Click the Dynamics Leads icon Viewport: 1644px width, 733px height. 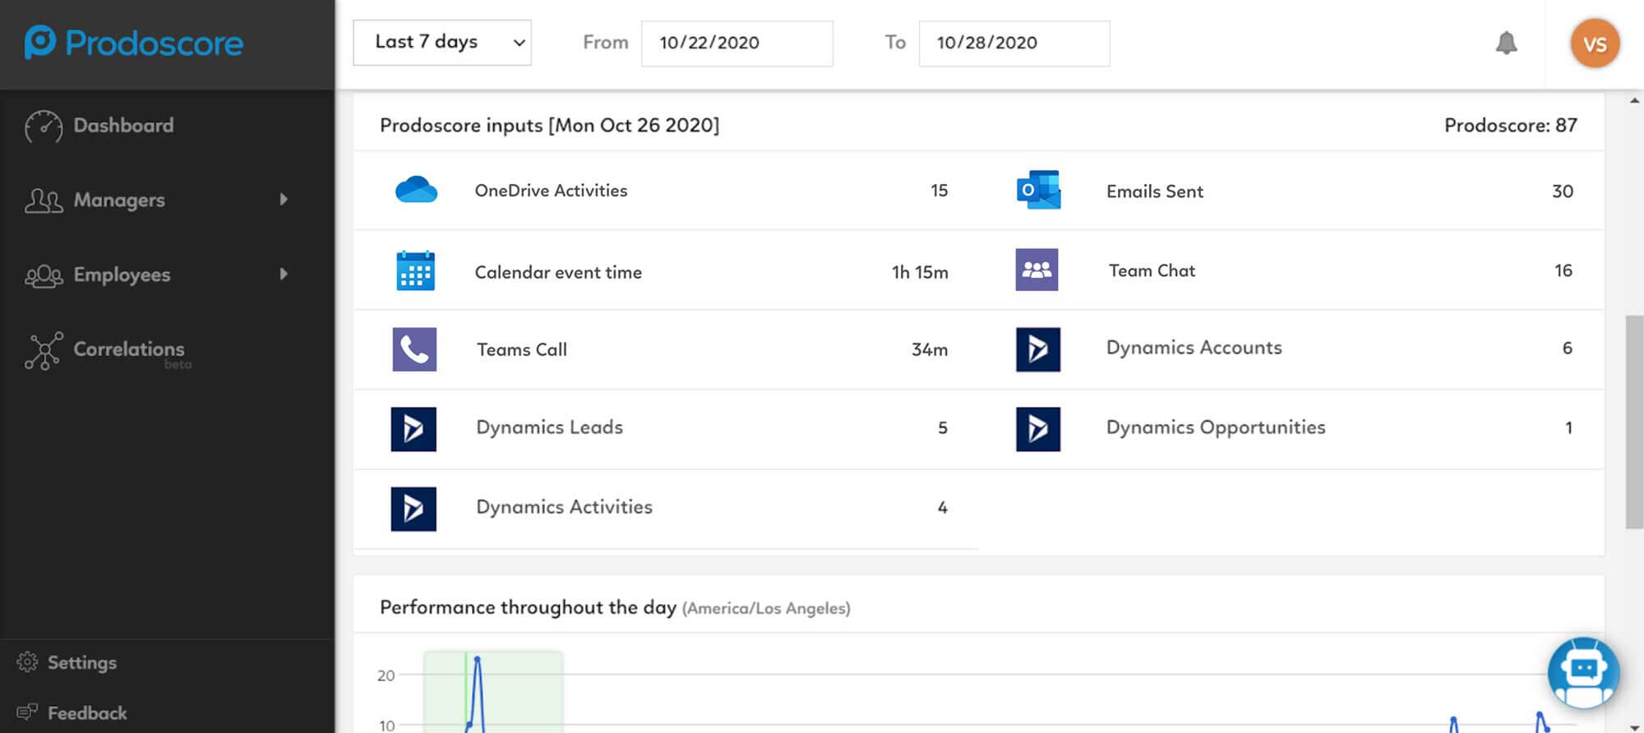coord(413,429)
